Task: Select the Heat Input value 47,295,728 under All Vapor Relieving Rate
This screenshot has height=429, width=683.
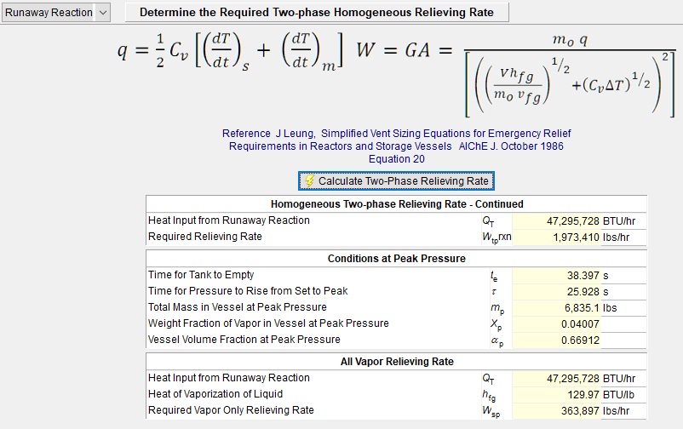Action: pyautogui.click(x=556, y=379)
